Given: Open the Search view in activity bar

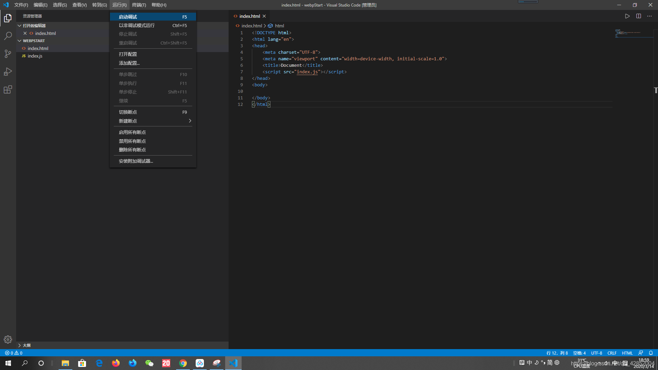Looking at the screenshot, I should tap(8, 36).
